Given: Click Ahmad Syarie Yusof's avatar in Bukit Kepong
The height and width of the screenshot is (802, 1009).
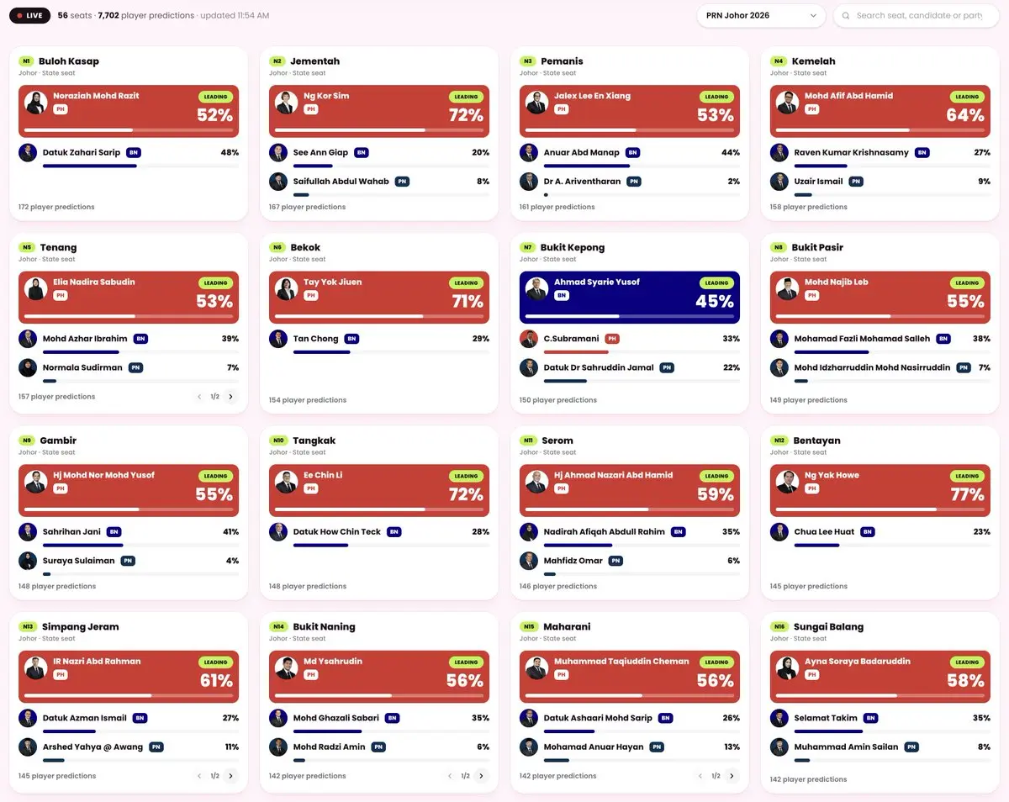Looking at the screenshot, I should [537, 289].
